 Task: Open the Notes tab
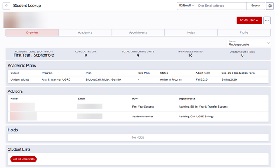tap(191, 32)
